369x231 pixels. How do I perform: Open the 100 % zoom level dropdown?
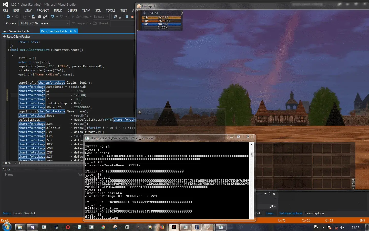pos(15,163)
